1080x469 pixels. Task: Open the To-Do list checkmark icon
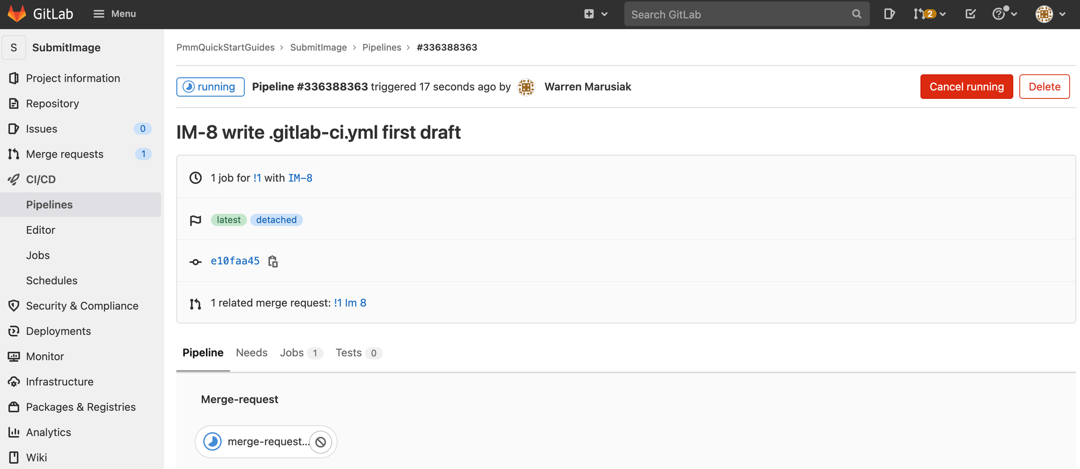[970, 14]
